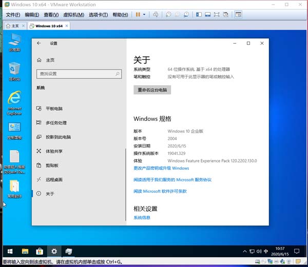Open the 编辑(E) menu
Screen dimensions: 308x267
(x=32, y=15)
